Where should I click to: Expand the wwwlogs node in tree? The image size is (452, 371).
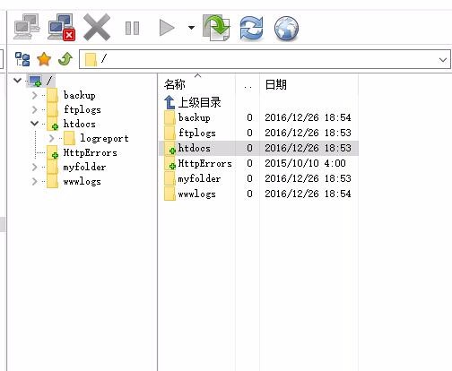[x=34, y=181]
